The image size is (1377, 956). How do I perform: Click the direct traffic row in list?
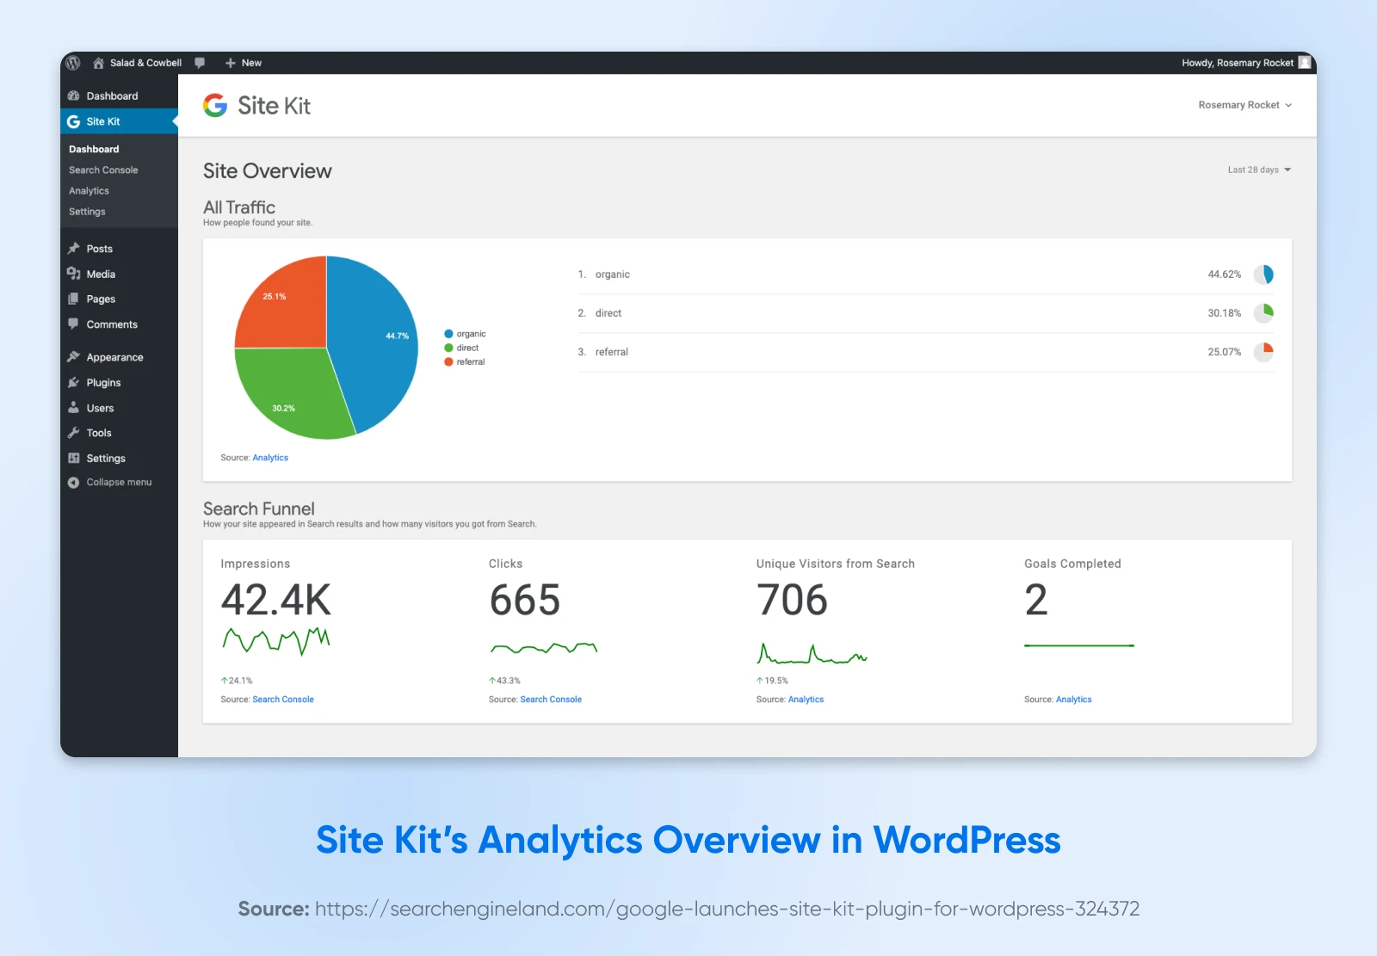point(924,313)
